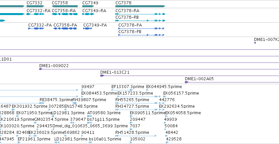Select the 48442 EST label
Viewport: 279px width, 144px height.
(x=172, y=133)
